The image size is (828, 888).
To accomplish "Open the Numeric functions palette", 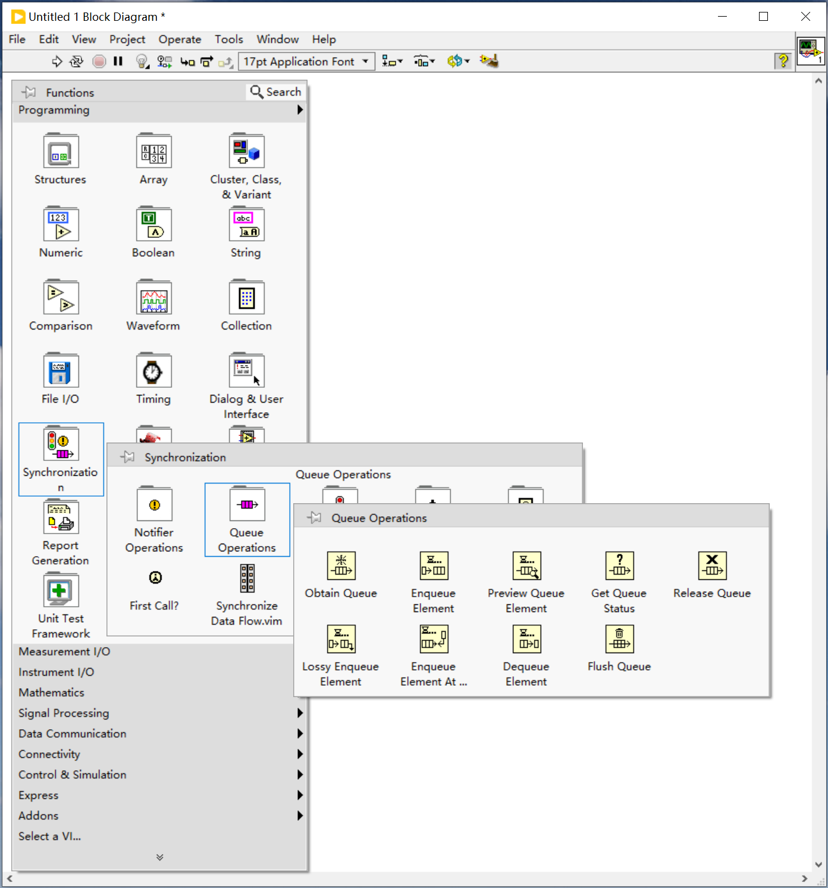I will tap(61, 232).
